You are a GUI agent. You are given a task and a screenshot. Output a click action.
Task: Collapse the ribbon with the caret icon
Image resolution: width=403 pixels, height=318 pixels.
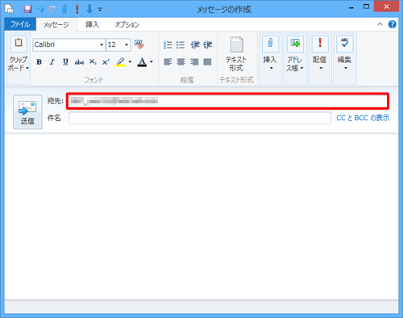click(x=380, y=24)
